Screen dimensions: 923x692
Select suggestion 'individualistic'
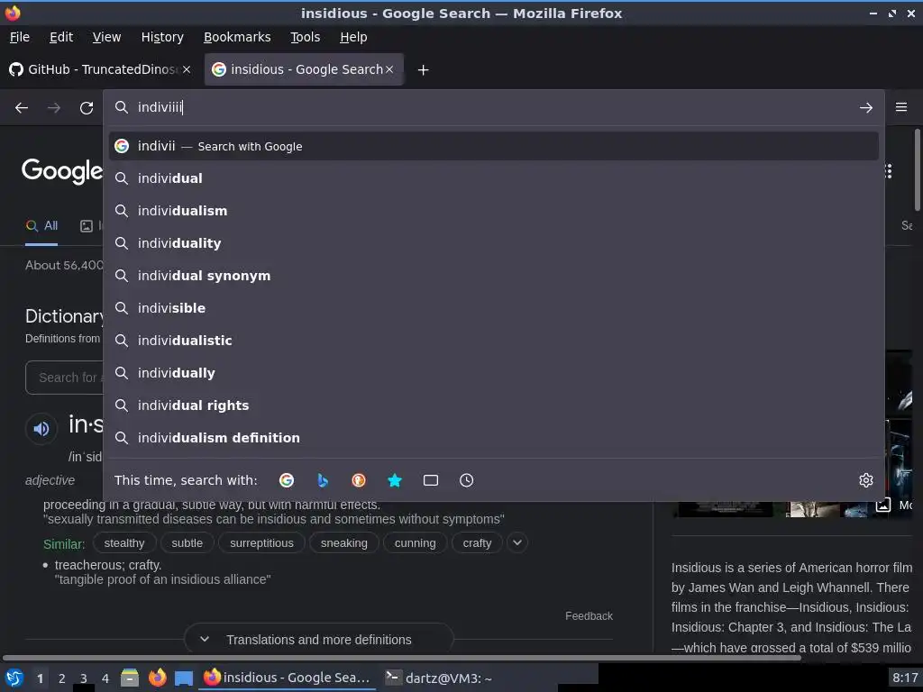[493, 340]
